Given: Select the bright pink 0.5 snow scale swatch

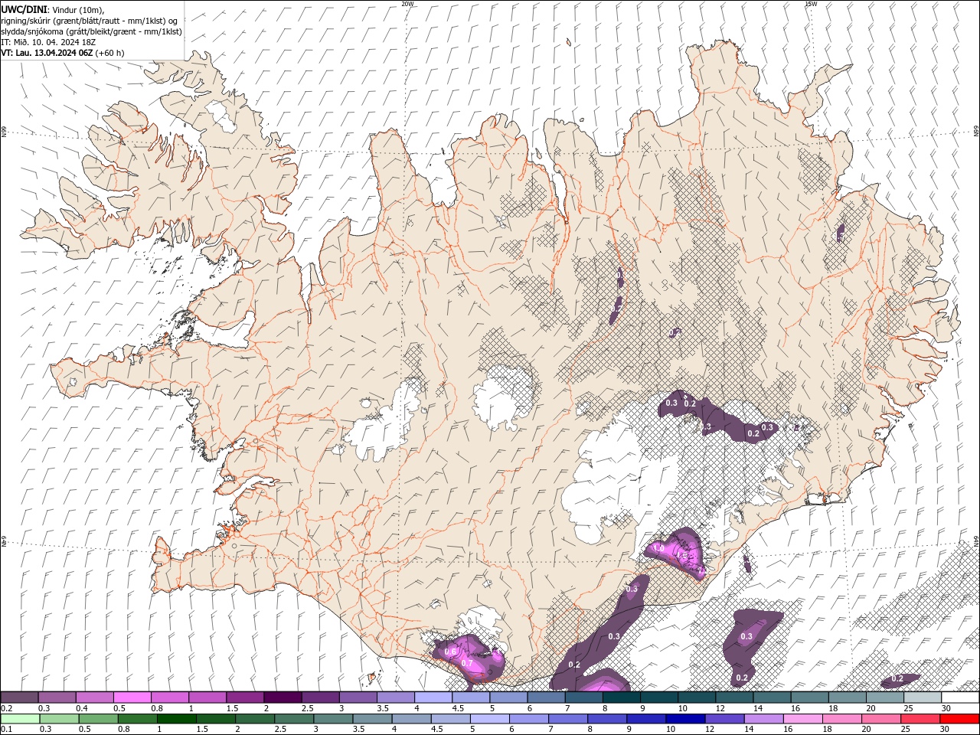Looking at the screenshot, I should 132,697.
